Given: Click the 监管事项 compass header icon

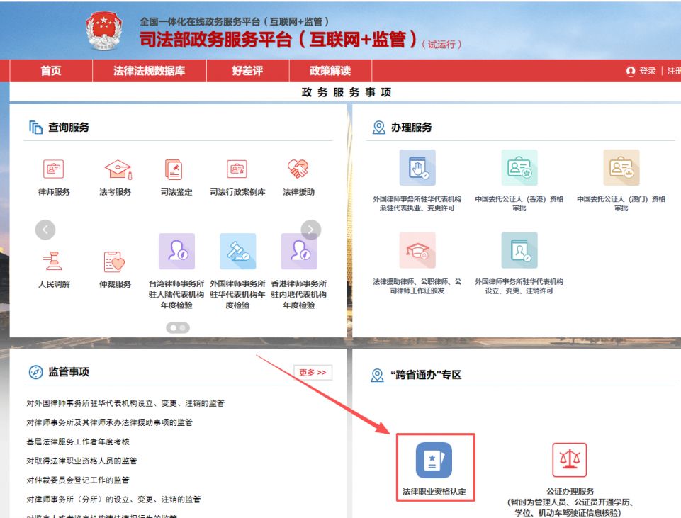Looking at the screenshot, I should point(35,372).
